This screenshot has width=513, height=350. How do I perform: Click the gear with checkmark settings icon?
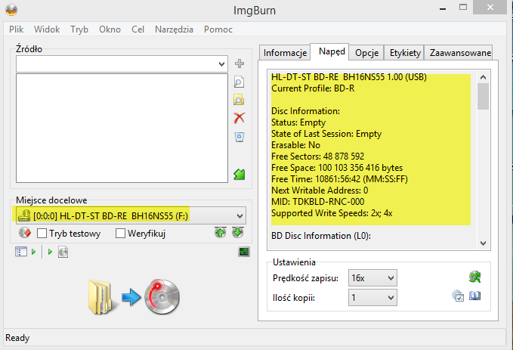tap(458, 296)
